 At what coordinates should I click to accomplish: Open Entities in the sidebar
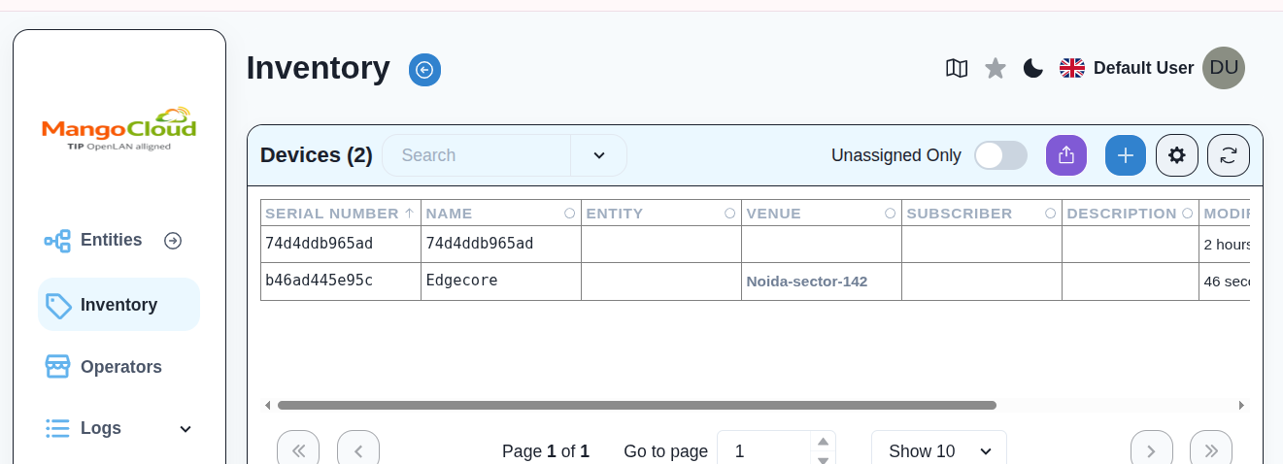coord(111,240)
